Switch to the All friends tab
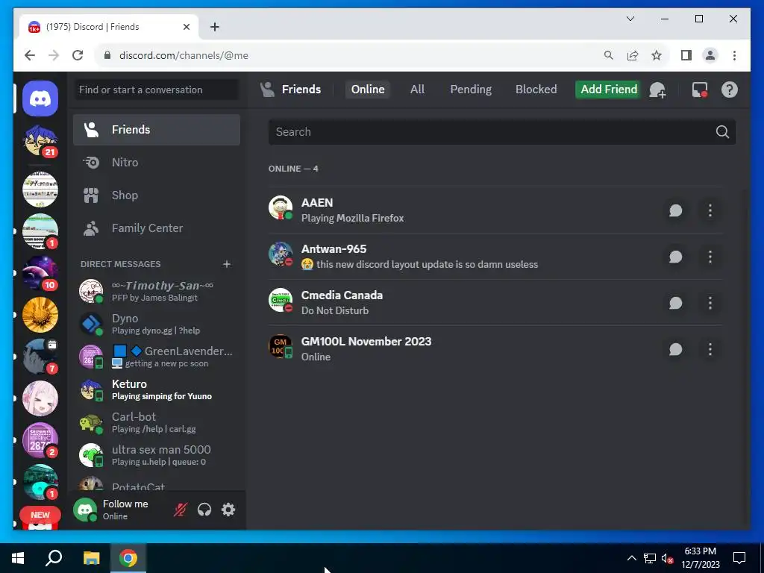The image size is (764, 573). (x=417, y=90)
